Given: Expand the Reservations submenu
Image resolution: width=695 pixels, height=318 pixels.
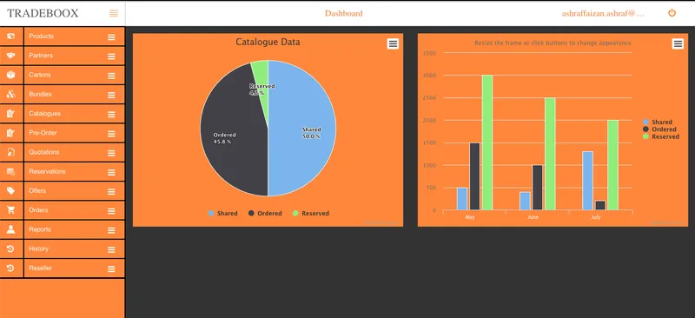Looking at the screenshot, I should coord(111,172).
